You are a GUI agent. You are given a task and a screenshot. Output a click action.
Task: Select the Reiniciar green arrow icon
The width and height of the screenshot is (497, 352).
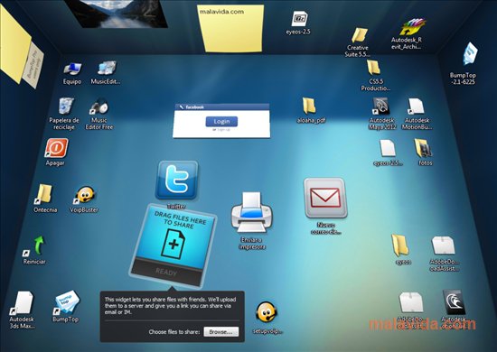tap(39, 245)
